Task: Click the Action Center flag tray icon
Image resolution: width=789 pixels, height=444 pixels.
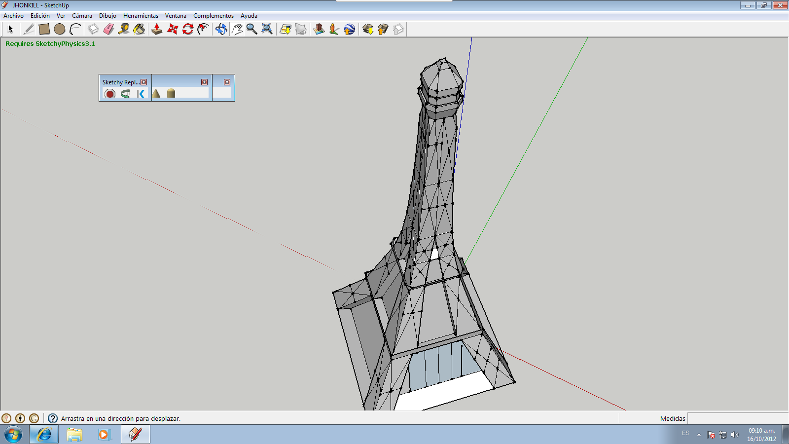Action: coord(711,435)
